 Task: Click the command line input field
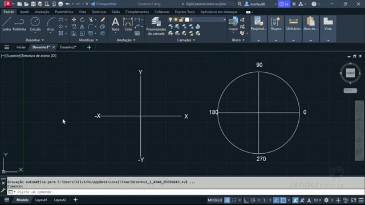pos(186,192)
